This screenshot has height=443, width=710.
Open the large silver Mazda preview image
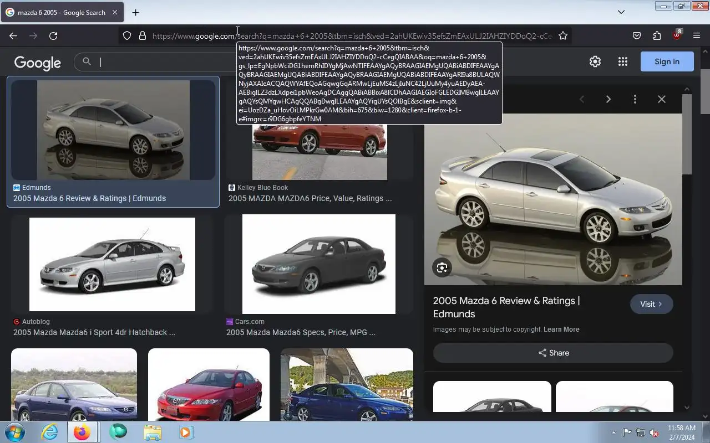coord(553,199)
